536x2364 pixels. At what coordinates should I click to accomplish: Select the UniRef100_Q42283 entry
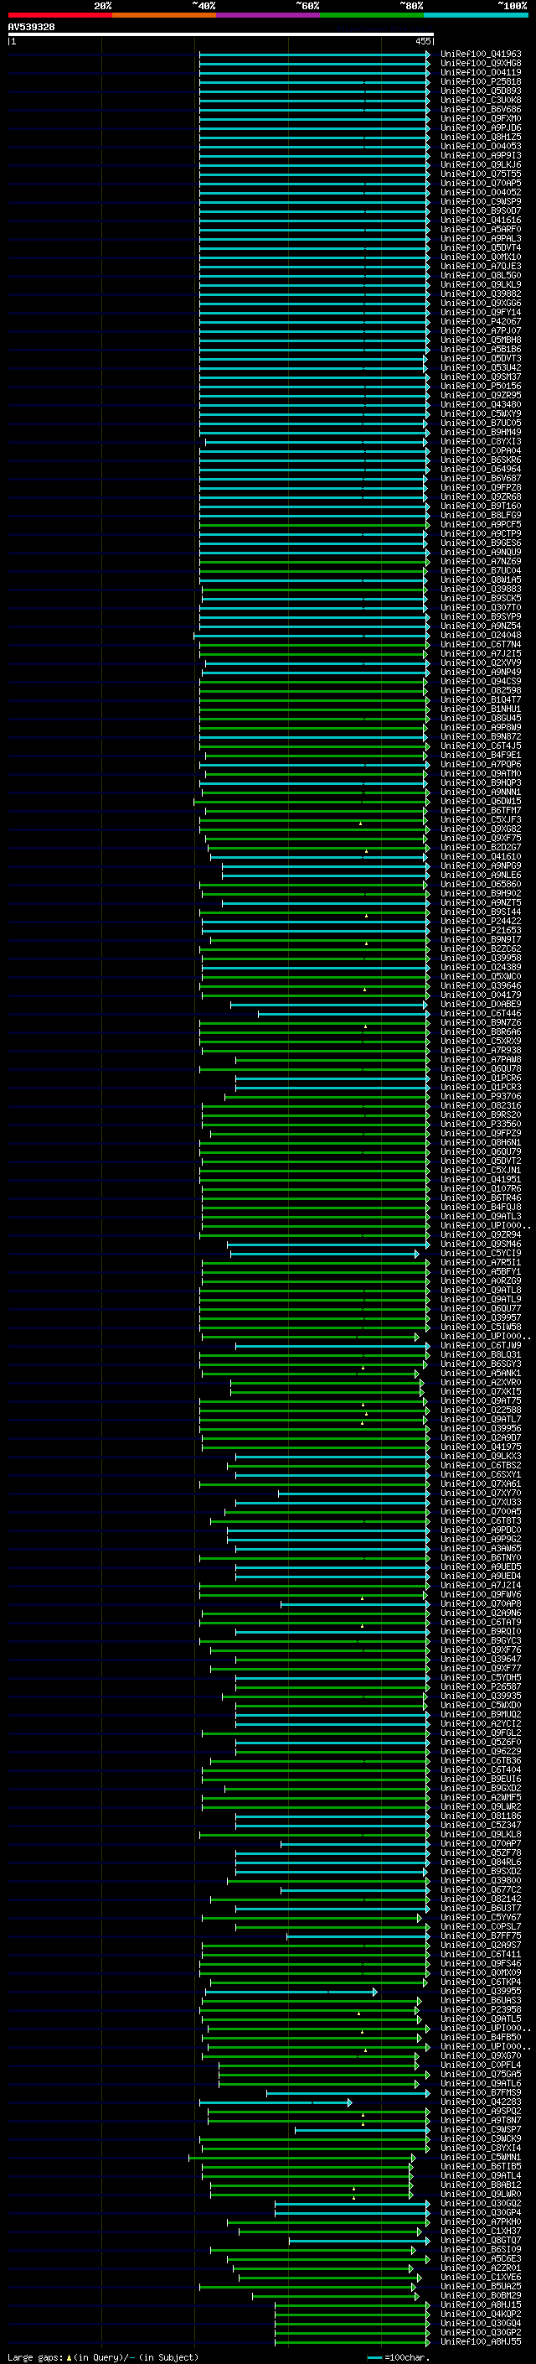tap(481, 2102)
